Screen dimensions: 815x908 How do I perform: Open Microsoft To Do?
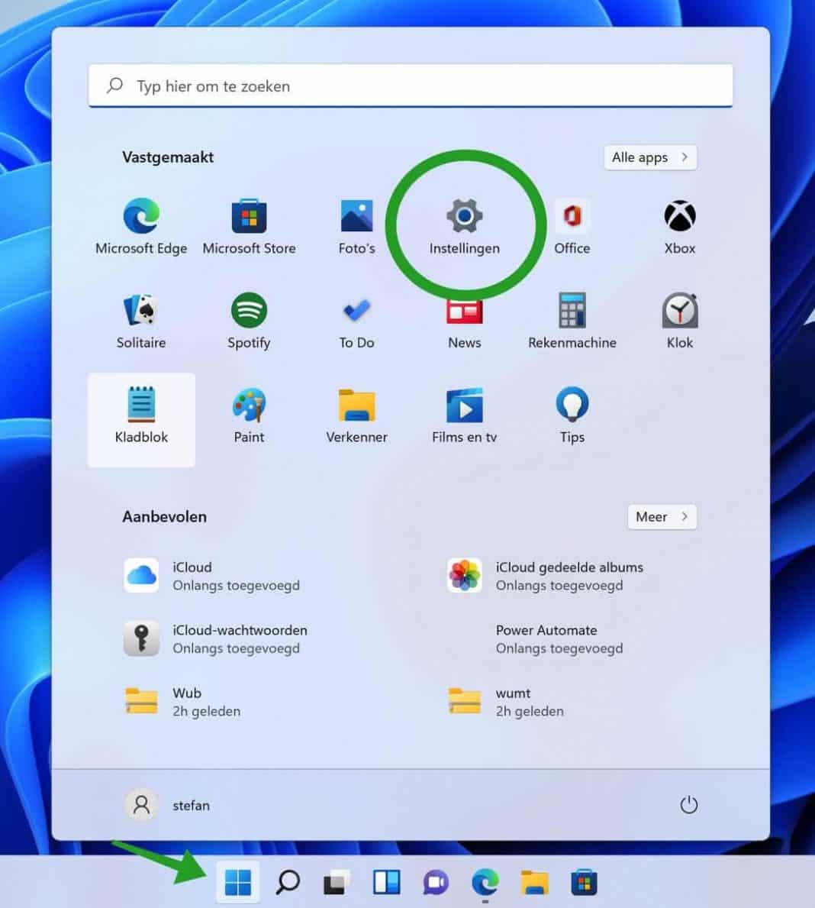pyautogui.click(x=356, y=321)
